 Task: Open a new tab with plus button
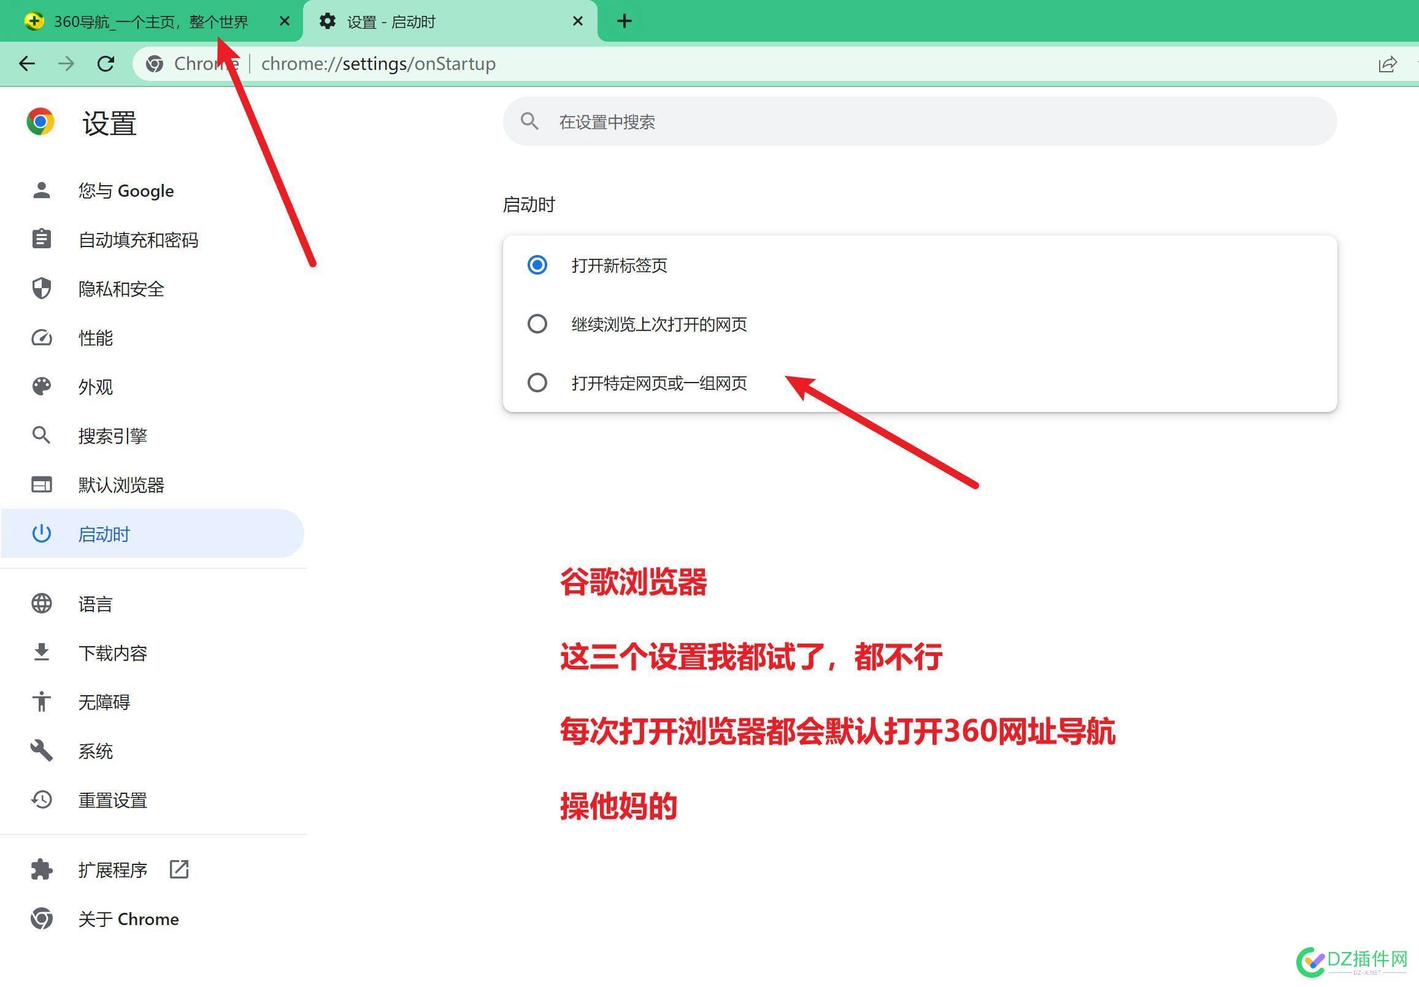[x=624, y=21]
